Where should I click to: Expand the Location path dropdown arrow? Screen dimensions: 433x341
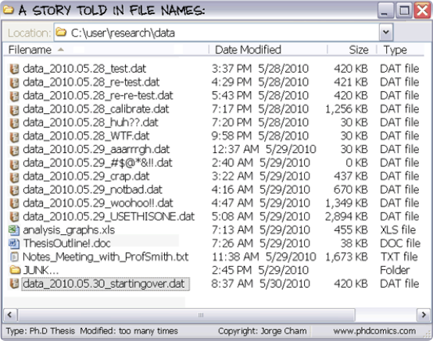[x=386, y=32]
